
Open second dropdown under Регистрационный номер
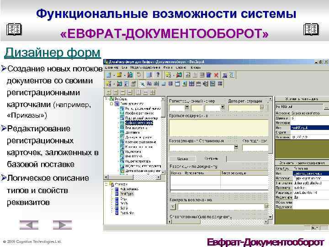pyautogui.click(x=223, y=107)
